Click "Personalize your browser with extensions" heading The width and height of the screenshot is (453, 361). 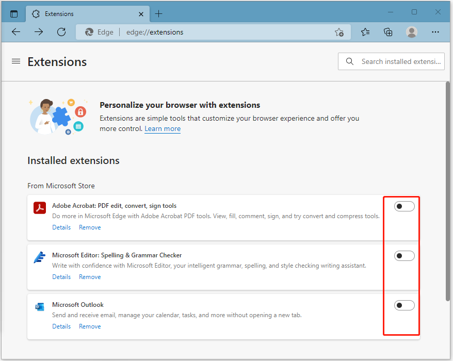(180, 105)
